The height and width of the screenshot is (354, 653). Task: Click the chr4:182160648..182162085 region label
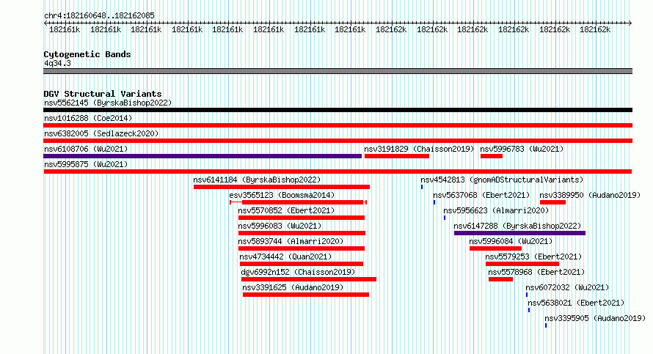[x=100, y=16]
